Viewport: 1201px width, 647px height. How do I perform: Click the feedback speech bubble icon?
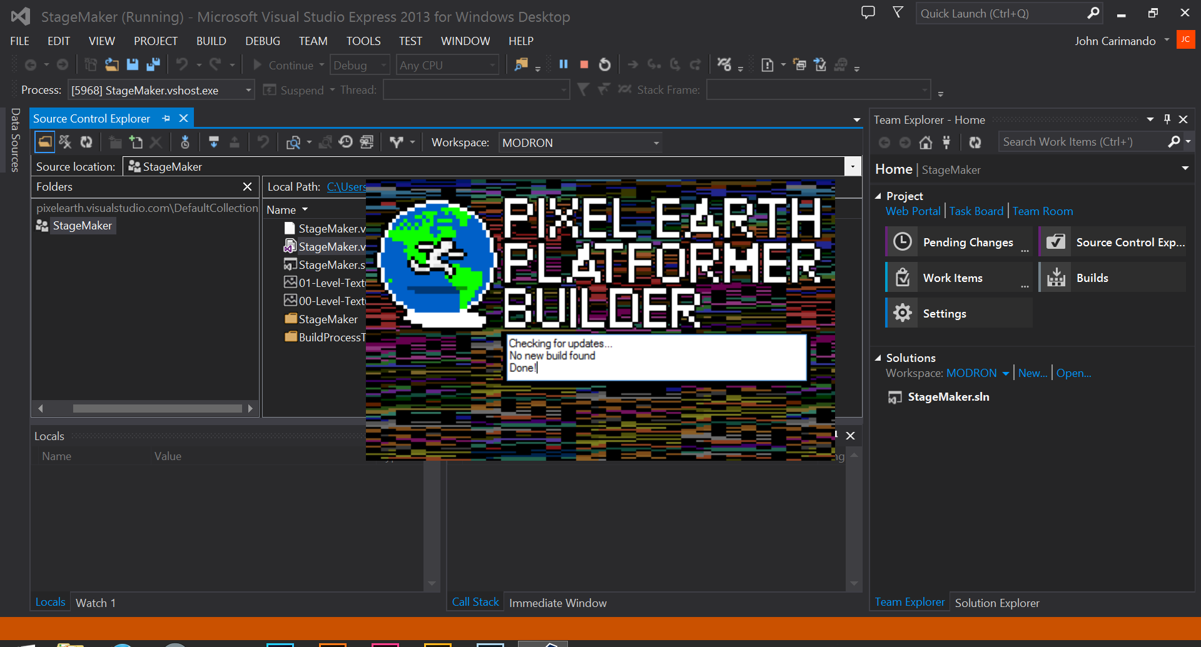click(868, 13)
